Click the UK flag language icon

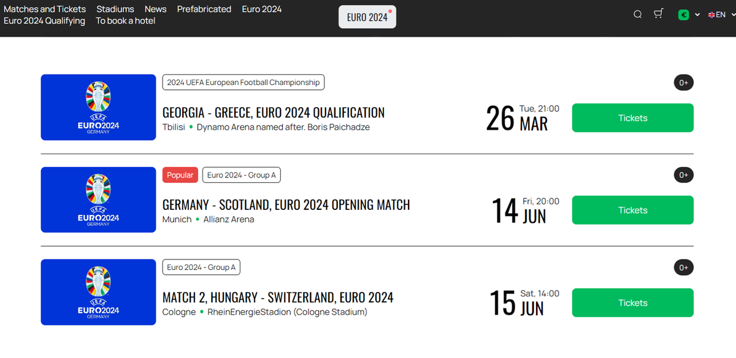click(x=711, y=15)
